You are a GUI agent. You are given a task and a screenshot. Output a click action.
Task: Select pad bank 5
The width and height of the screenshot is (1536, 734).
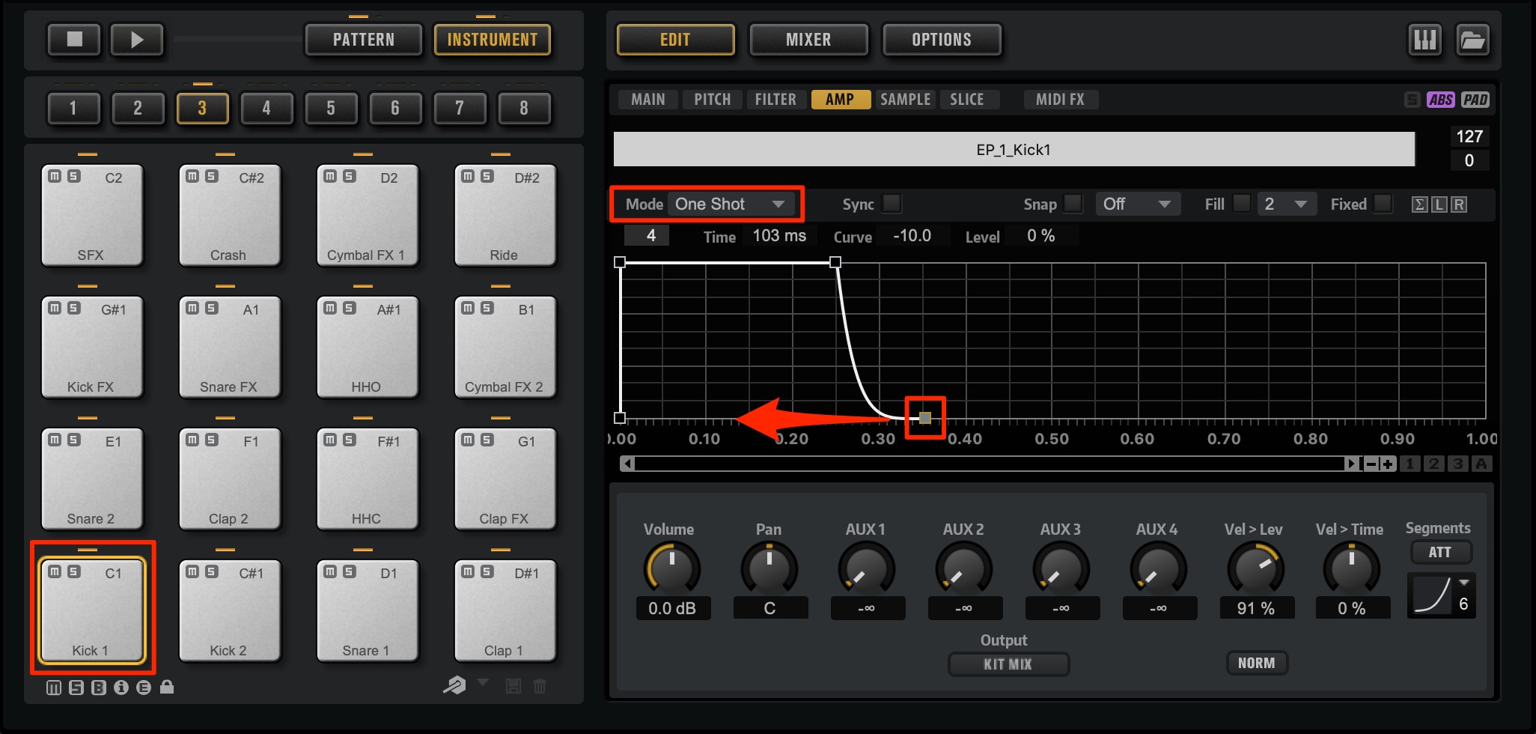331,109
